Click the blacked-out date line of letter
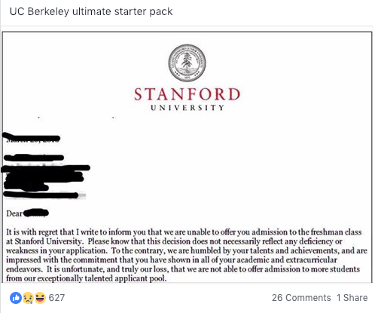This screenshot has height=313, width=375. pos(32,138)
